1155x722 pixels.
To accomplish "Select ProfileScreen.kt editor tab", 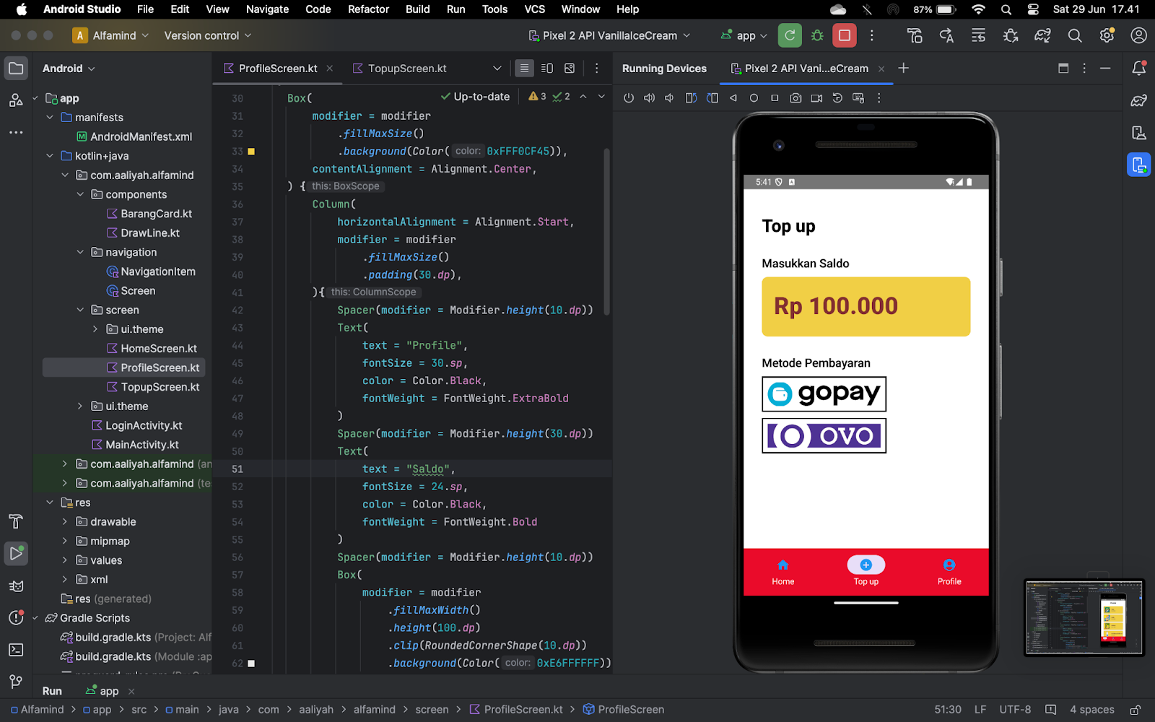I will (278, 69).
